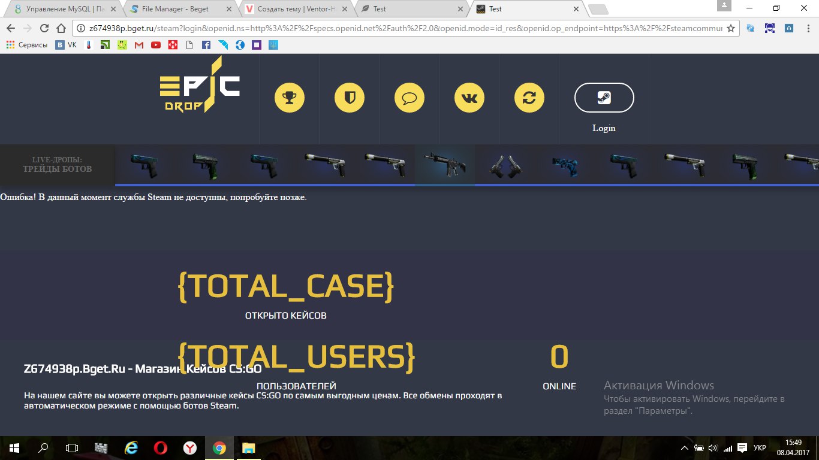Go to browser home page
Screen dimensions: 819x460
(61, 28)
